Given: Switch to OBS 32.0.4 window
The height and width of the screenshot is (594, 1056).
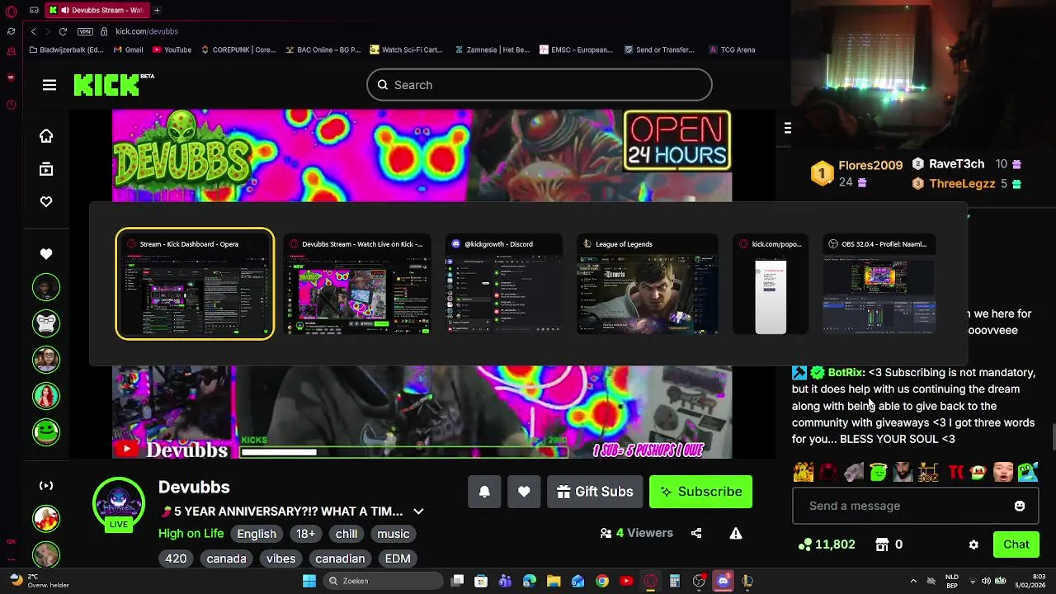Looking at the screenshot, I should [x=879, y=284].
